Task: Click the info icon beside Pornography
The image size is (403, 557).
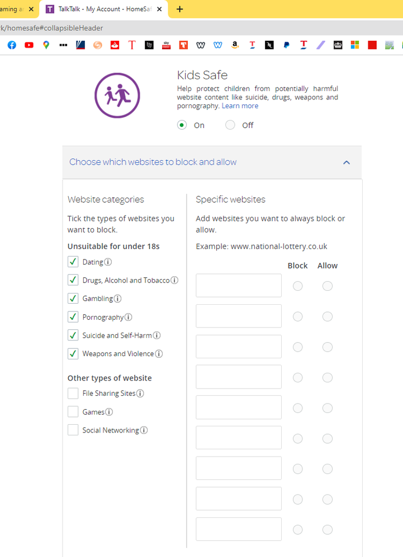Action: point(129,317)
